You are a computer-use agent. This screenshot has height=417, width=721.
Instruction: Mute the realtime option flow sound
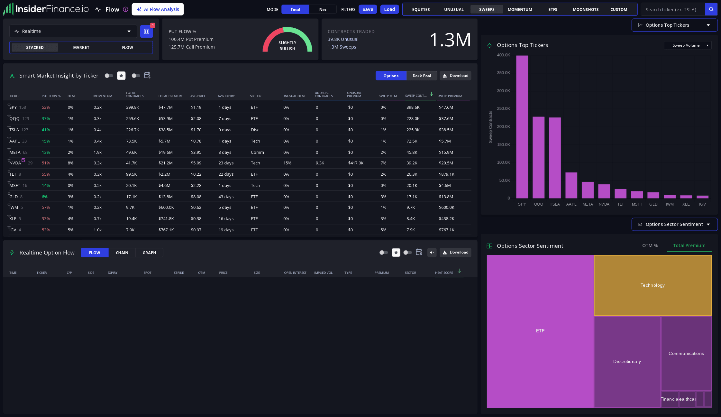coord(432,253)
